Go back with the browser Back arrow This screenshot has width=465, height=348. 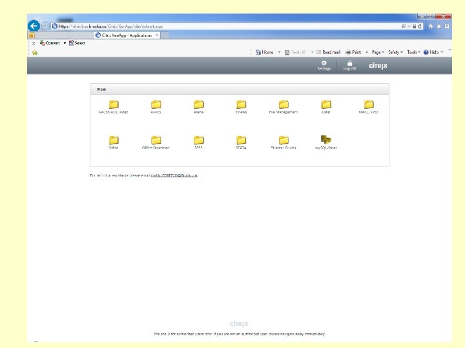pos(34,26)
